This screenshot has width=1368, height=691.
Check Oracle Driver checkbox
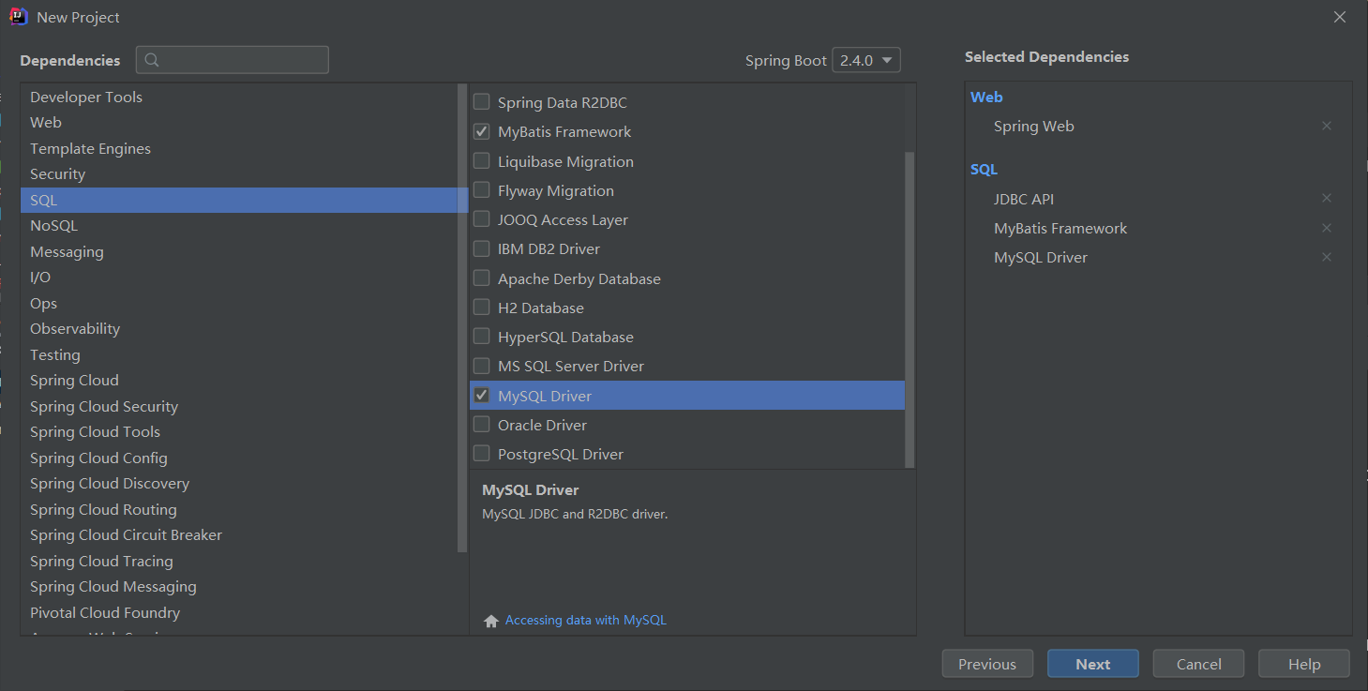(x=481, y=425)
